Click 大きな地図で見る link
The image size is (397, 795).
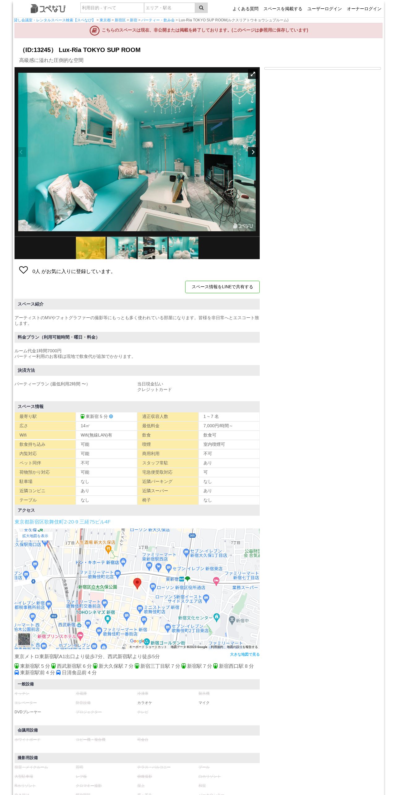click(245, 654)
